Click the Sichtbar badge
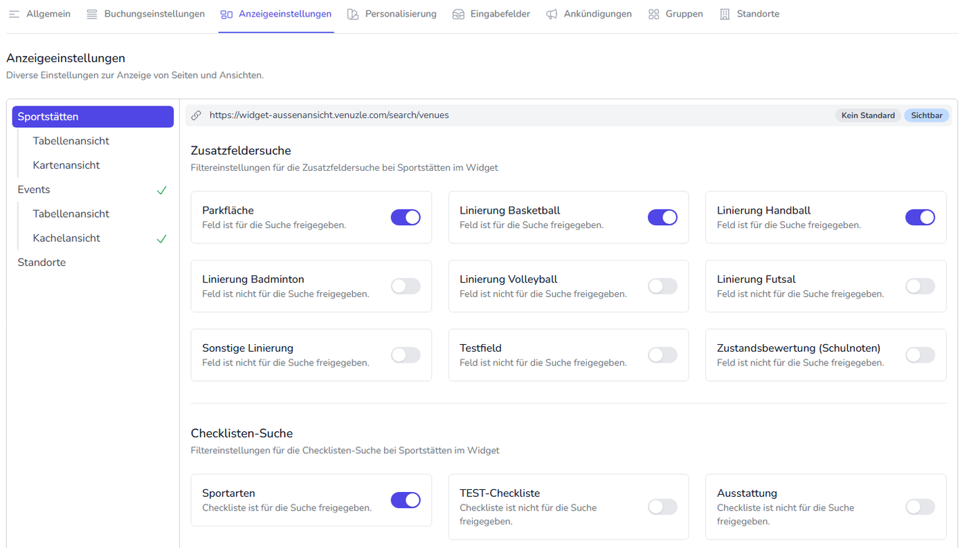969x548 pixels. point(927,115)
